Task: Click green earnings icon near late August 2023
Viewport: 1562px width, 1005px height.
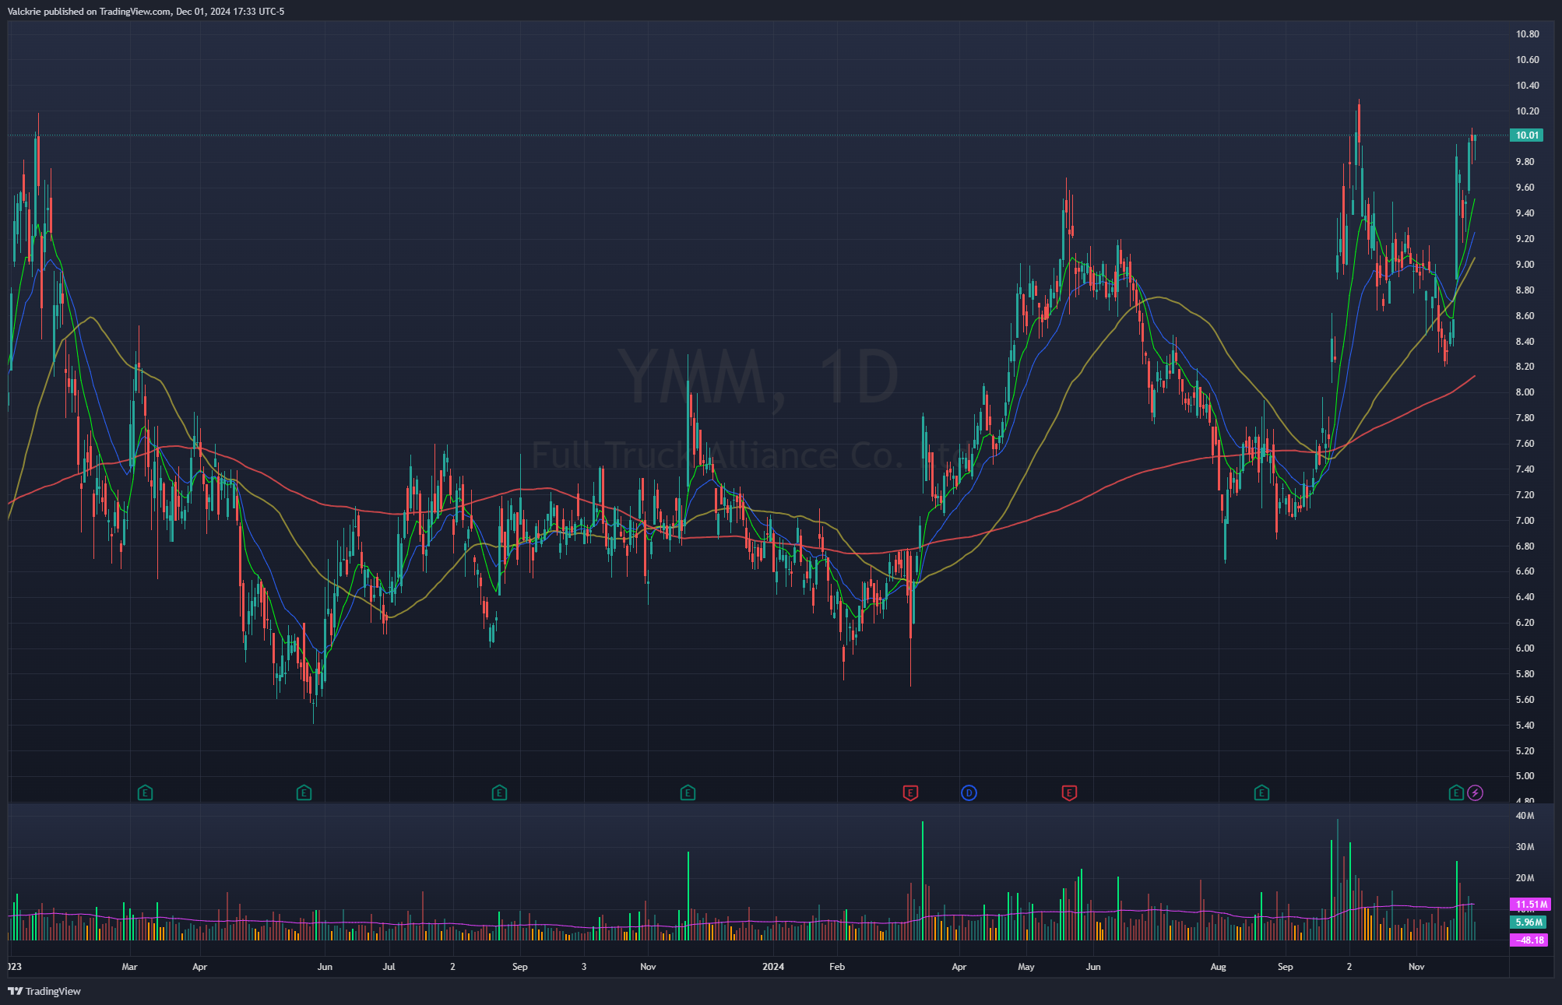Action: point(499,793)
